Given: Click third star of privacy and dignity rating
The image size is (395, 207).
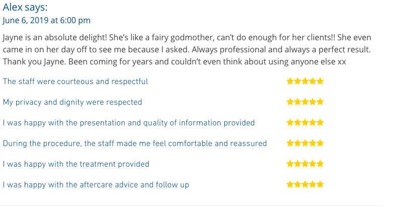Looking at the screenshot, I should click(305, 102).
